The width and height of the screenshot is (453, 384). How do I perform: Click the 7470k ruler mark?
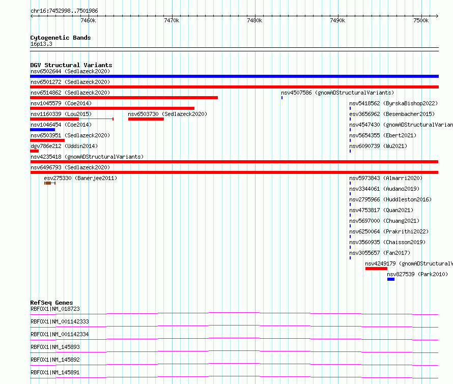tap(172, 20)
